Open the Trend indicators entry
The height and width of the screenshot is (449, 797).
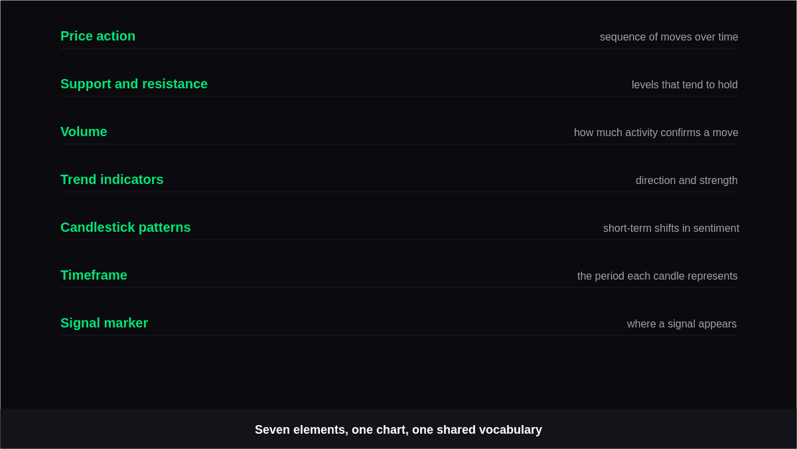tap(112, 180)
